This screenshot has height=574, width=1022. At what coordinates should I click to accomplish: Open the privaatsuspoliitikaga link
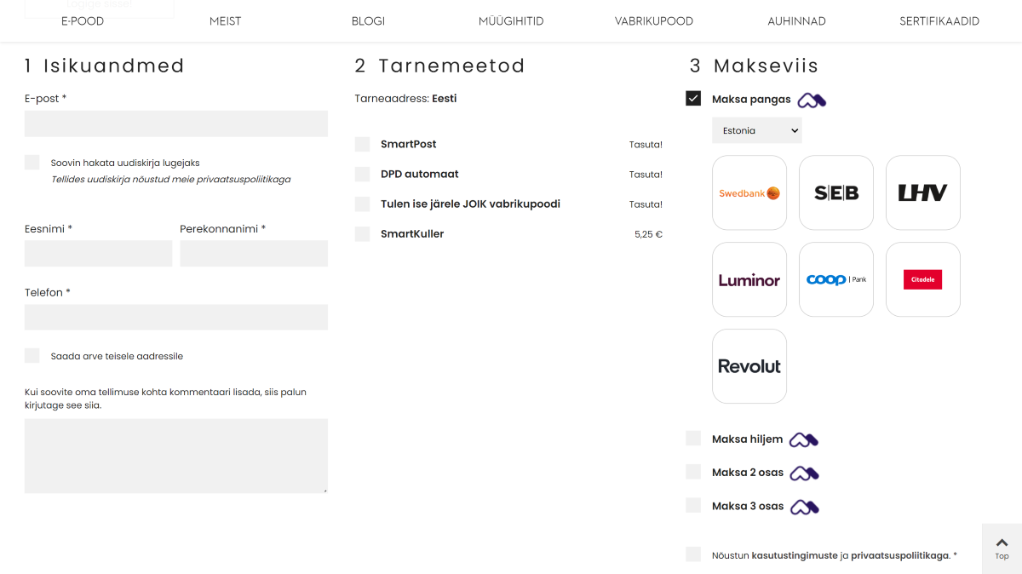click(x=900, y=555)
